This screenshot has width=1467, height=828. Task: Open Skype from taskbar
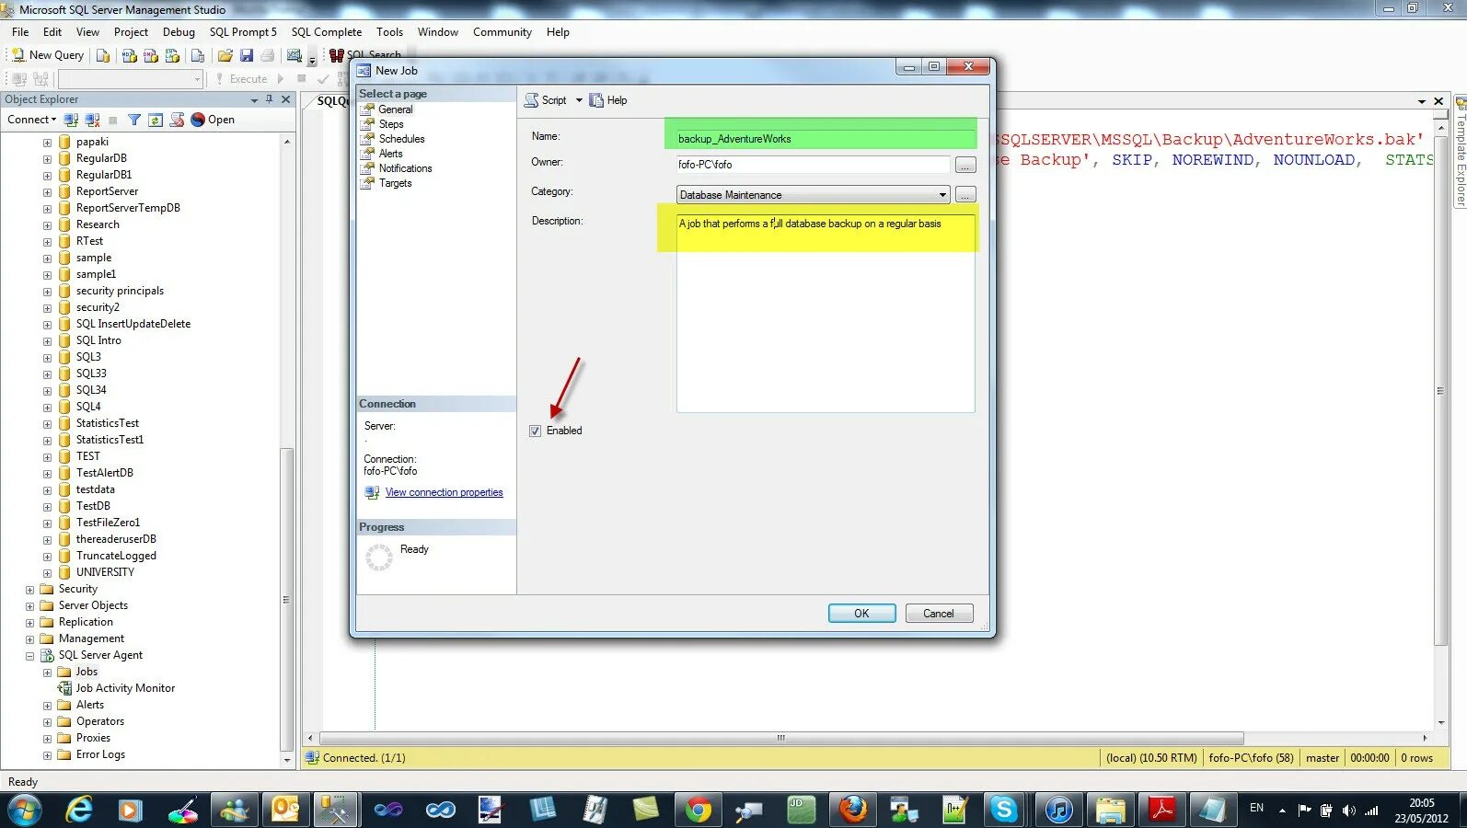click(1003, 811)
